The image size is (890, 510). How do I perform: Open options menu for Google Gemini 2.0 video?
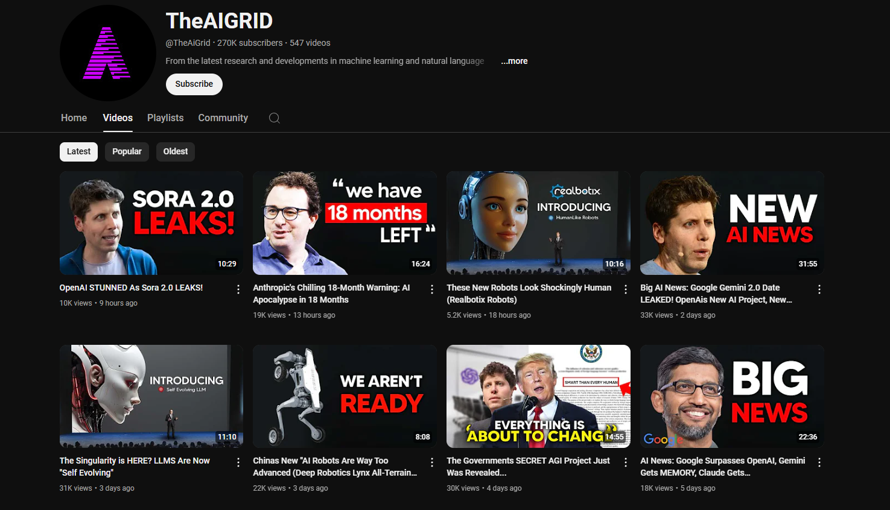click(x=819, y=289)
